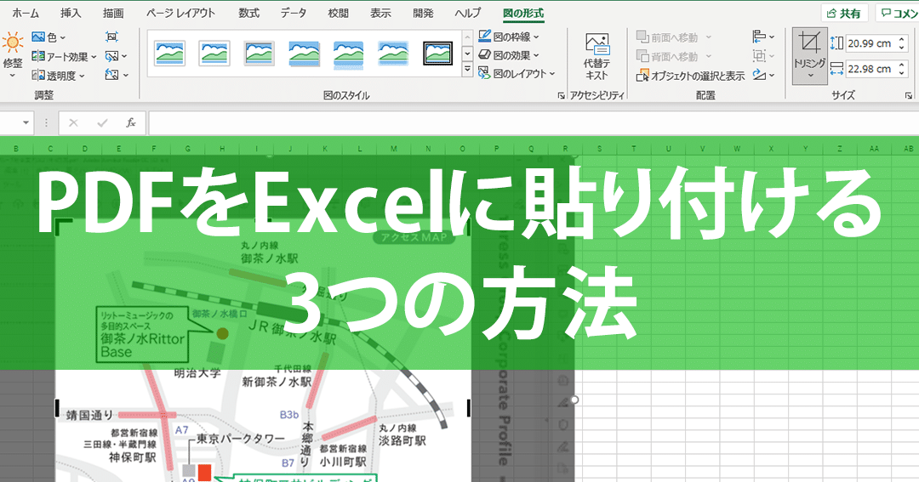The image size is (919, 482).
Task: Click the Compress Pictures icon
Action: 112,37
